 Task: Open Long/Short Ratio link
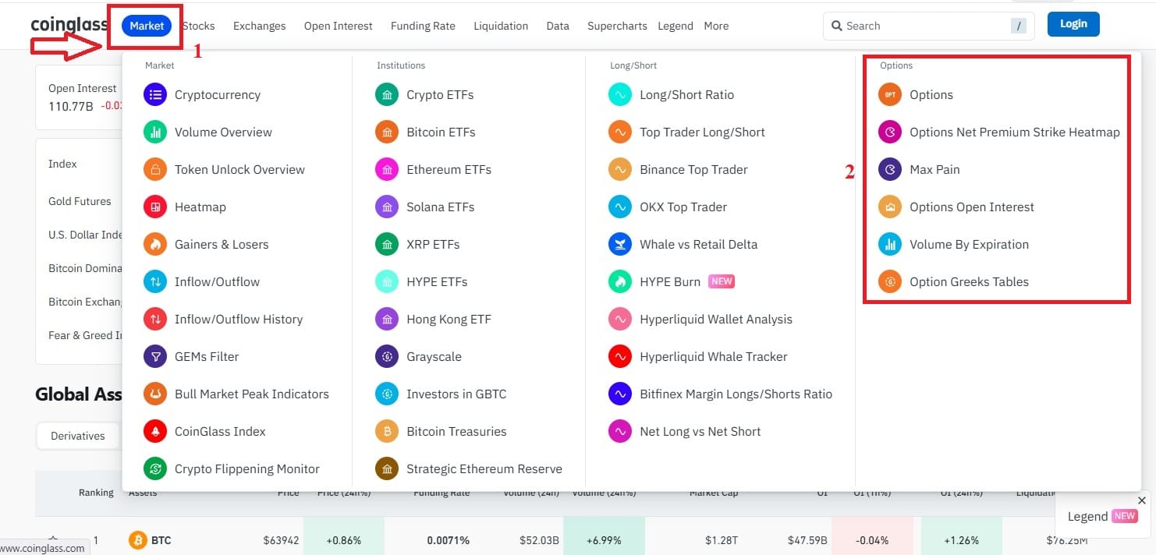click(x=686, y=95)
